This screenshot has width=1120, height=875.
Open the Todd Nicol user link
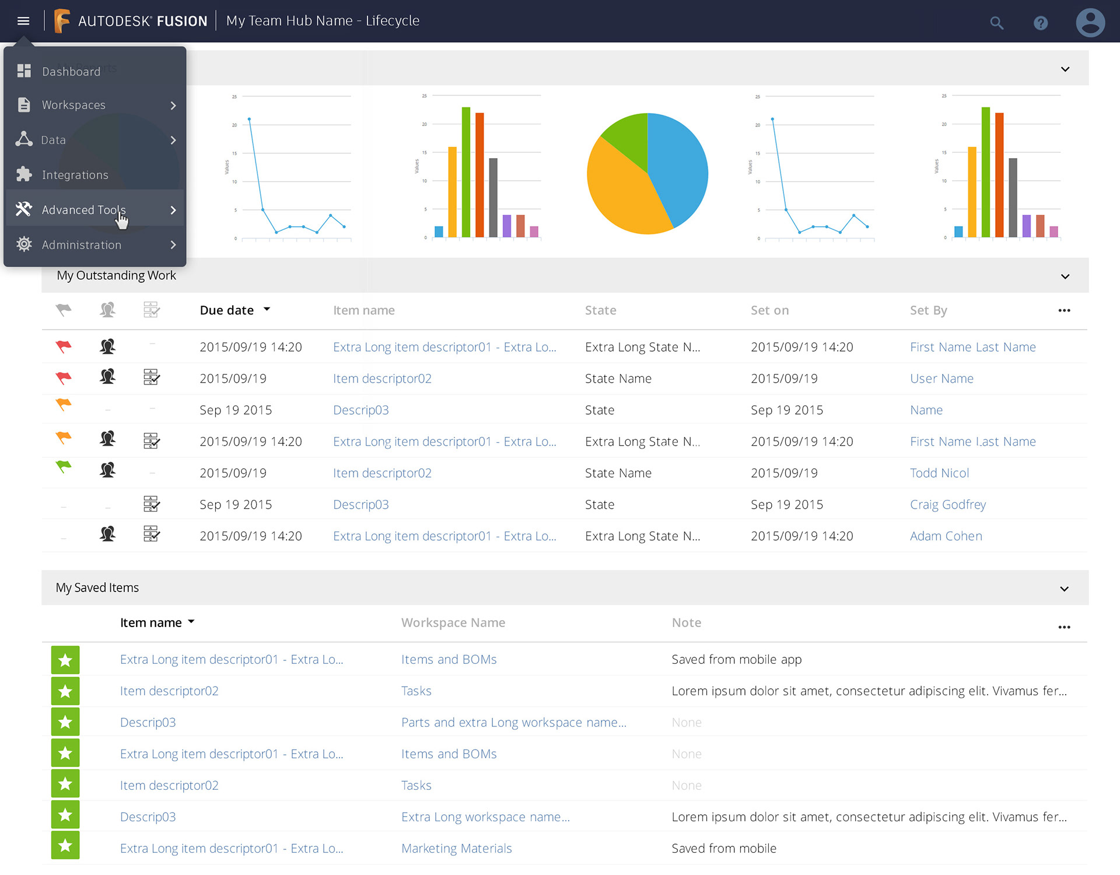point(939,473)
